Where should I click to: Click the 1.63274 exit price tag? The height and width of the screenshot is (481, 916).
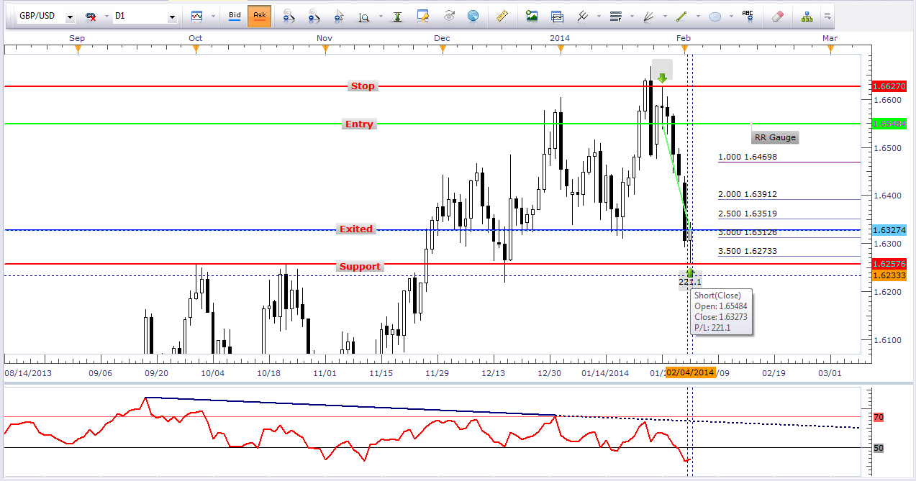tap(889, 230)
